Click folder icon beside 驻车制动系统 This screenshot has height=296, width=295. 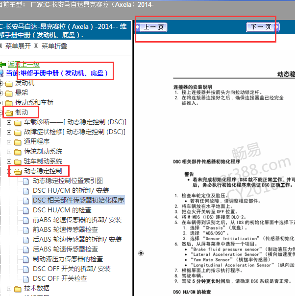point(18,162)
